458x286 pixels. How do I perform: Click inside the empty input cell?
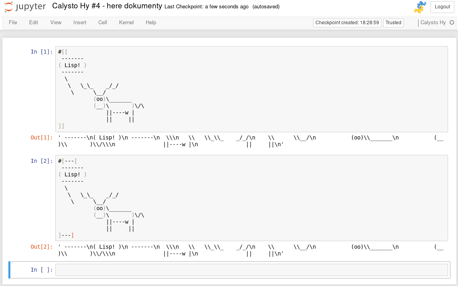coord(251,270)
